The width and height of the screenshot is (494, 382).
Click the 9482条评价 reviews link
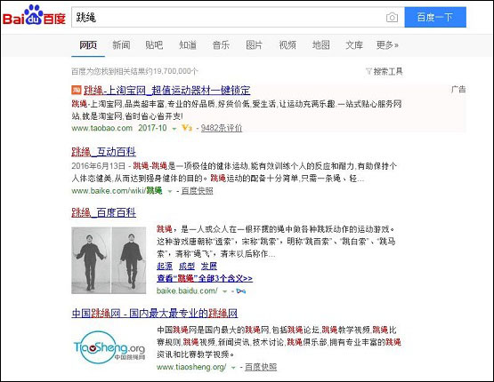[222, 128]
